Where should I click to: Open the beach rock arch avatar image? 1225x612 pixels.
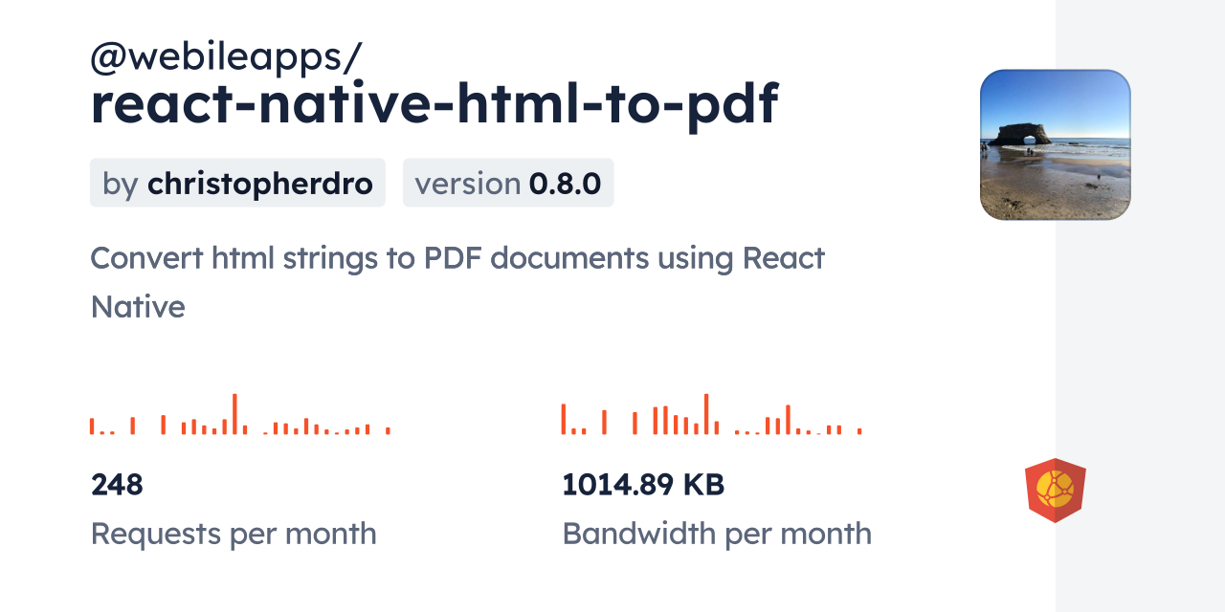[x=1055, y=144]
